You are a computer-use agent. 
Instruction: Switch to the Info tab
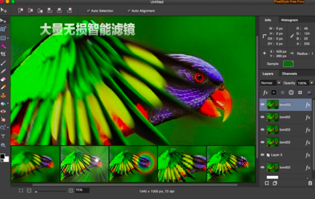point(268,20)
